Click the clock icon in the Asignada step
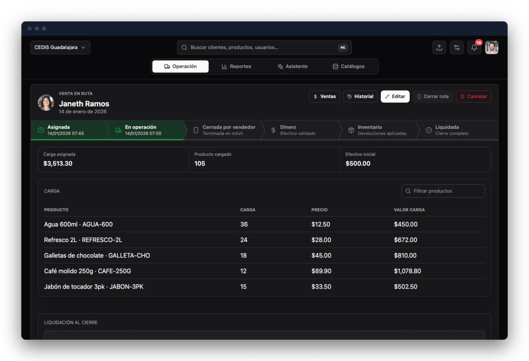The height and width of the screenshot is (361, 529). (x=41, y=130)
